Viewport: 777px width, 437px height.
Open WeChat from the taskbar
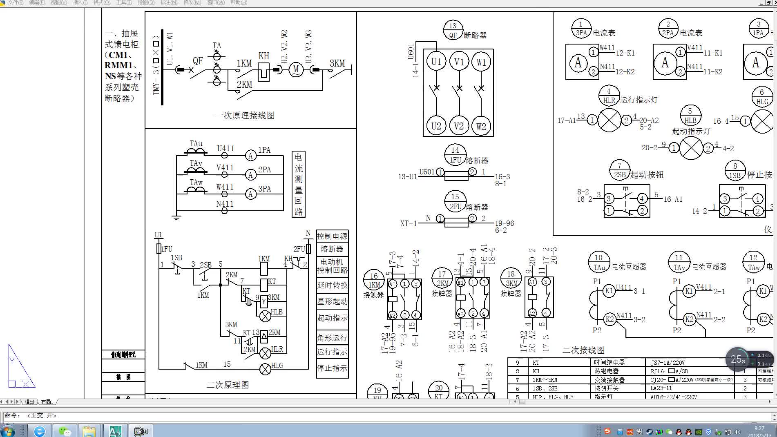(x=65, y=431)
